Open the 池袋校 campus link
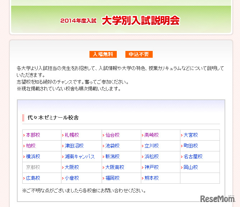 (112, 146)
